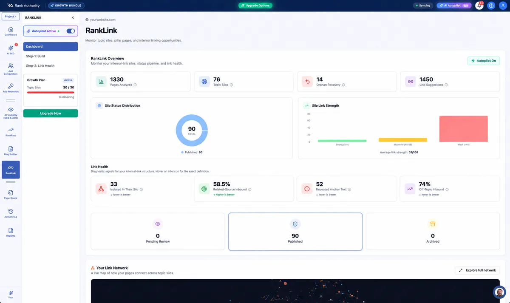Open the help question-mark icon
The width and height of the screenshot is (510, 303).
[x=491, y=6]
